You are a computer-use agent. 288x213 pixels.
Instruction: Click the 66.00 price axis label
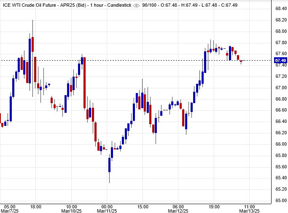tap(281, 144)
